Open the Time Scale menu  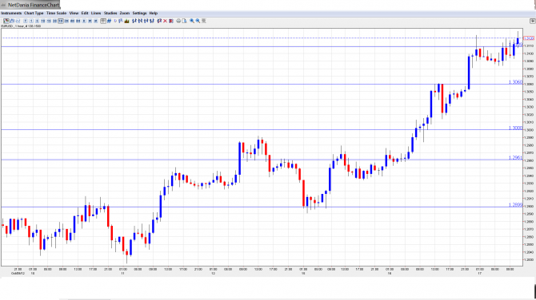(57, 13)
